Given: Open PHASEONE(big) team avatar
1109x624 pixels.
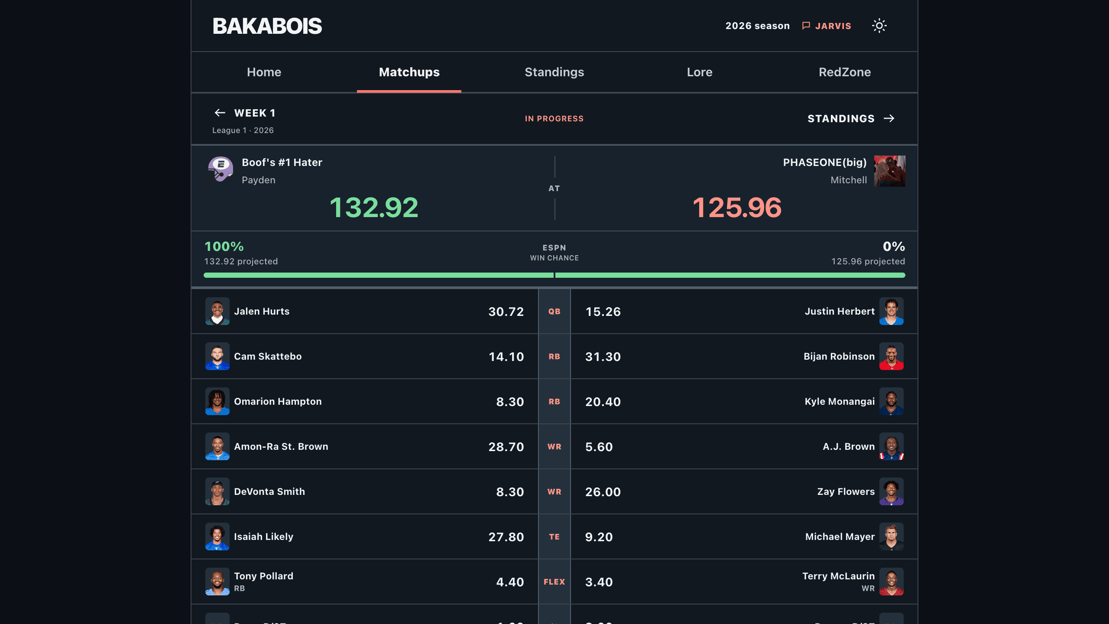Looking at the screenshot, I should click(x=889, y=171).
